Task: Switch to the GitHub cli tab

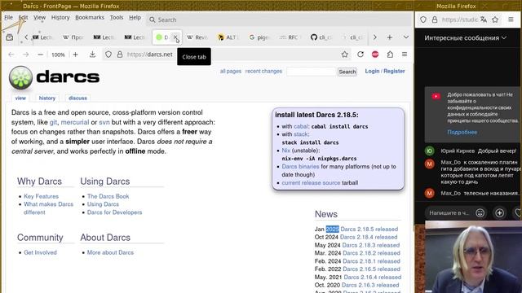Action: [x=321, y=37]
